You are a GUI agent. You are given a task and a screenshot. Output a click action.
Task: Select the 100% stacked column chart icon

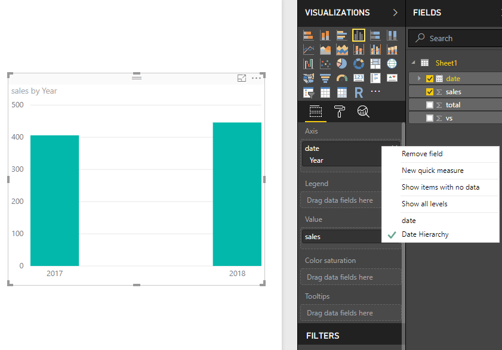(x=392, y=35)
